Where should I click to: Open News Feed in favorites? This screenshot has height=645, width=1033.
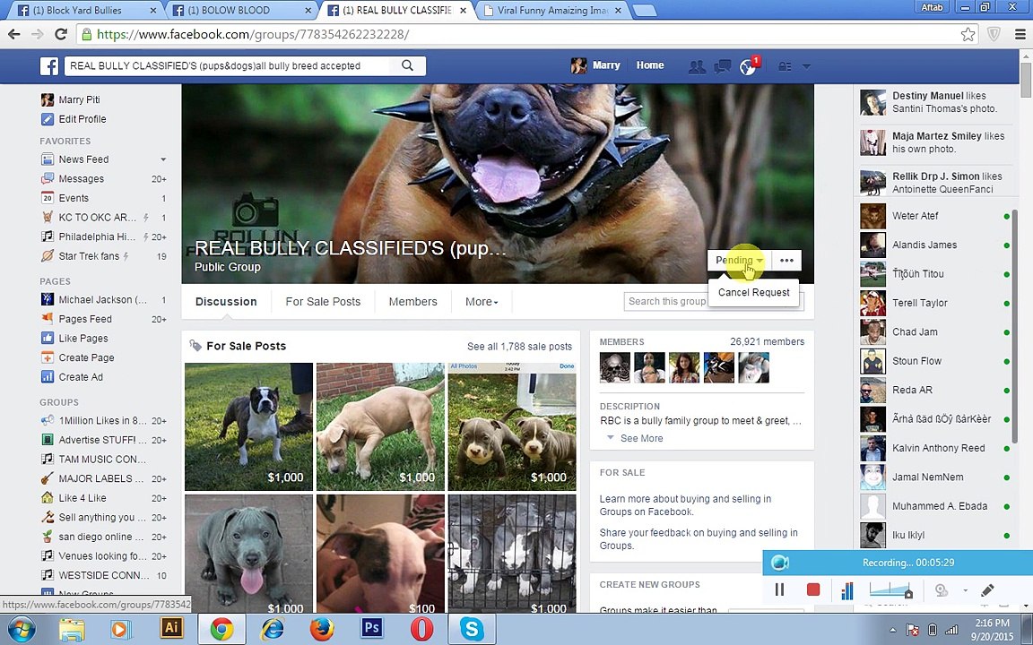click(83, 159)
